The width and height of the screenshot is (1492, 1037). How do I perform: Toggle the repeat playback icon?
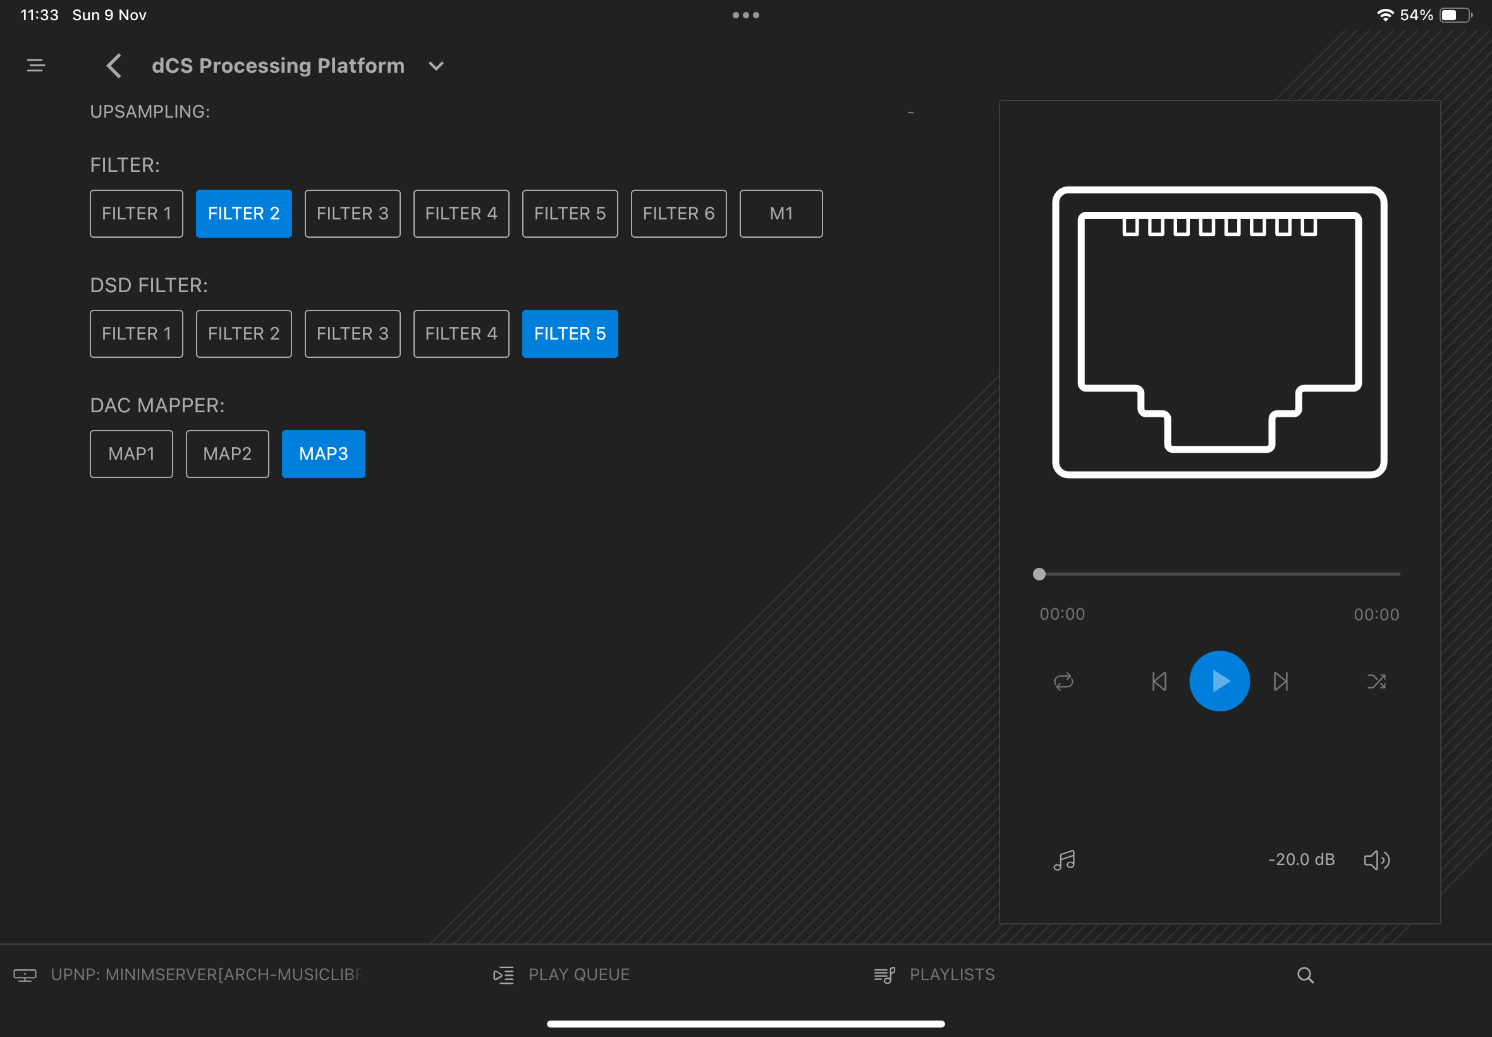[1063, 681]
